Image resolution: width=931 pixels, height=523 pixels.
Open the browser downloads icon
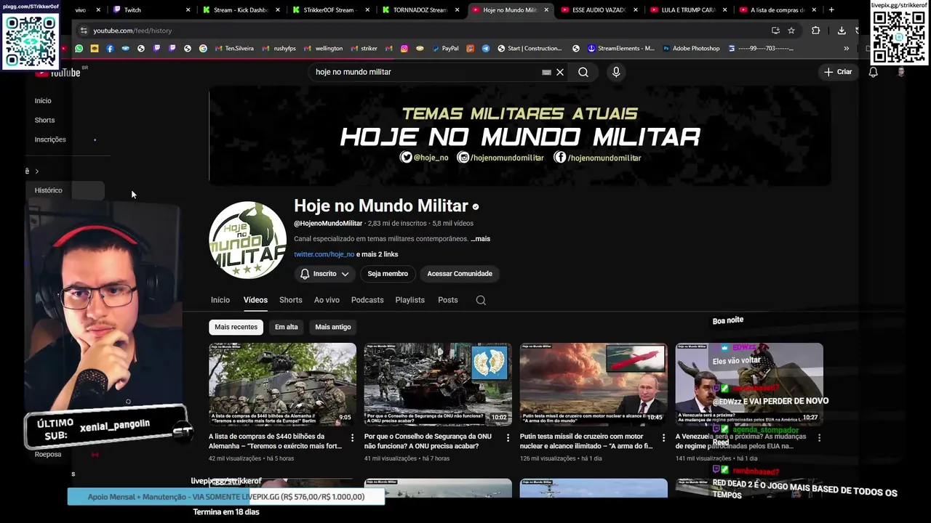click(x=842, y=31)
